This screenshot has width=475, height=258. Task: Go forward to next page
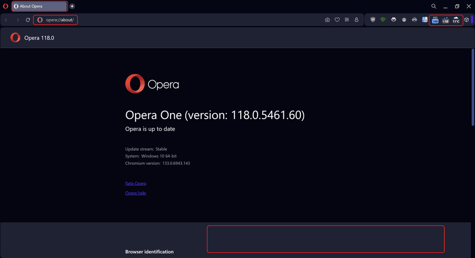pos(17,20)
